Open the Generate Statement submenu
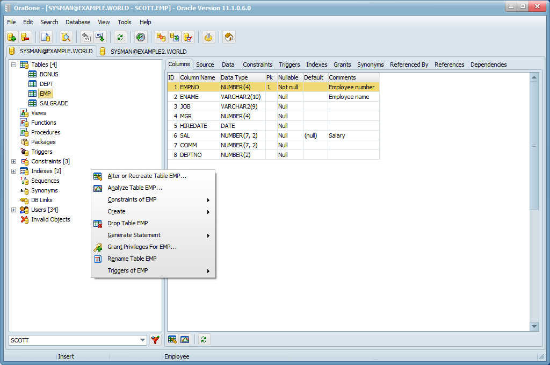 [153, 235]
